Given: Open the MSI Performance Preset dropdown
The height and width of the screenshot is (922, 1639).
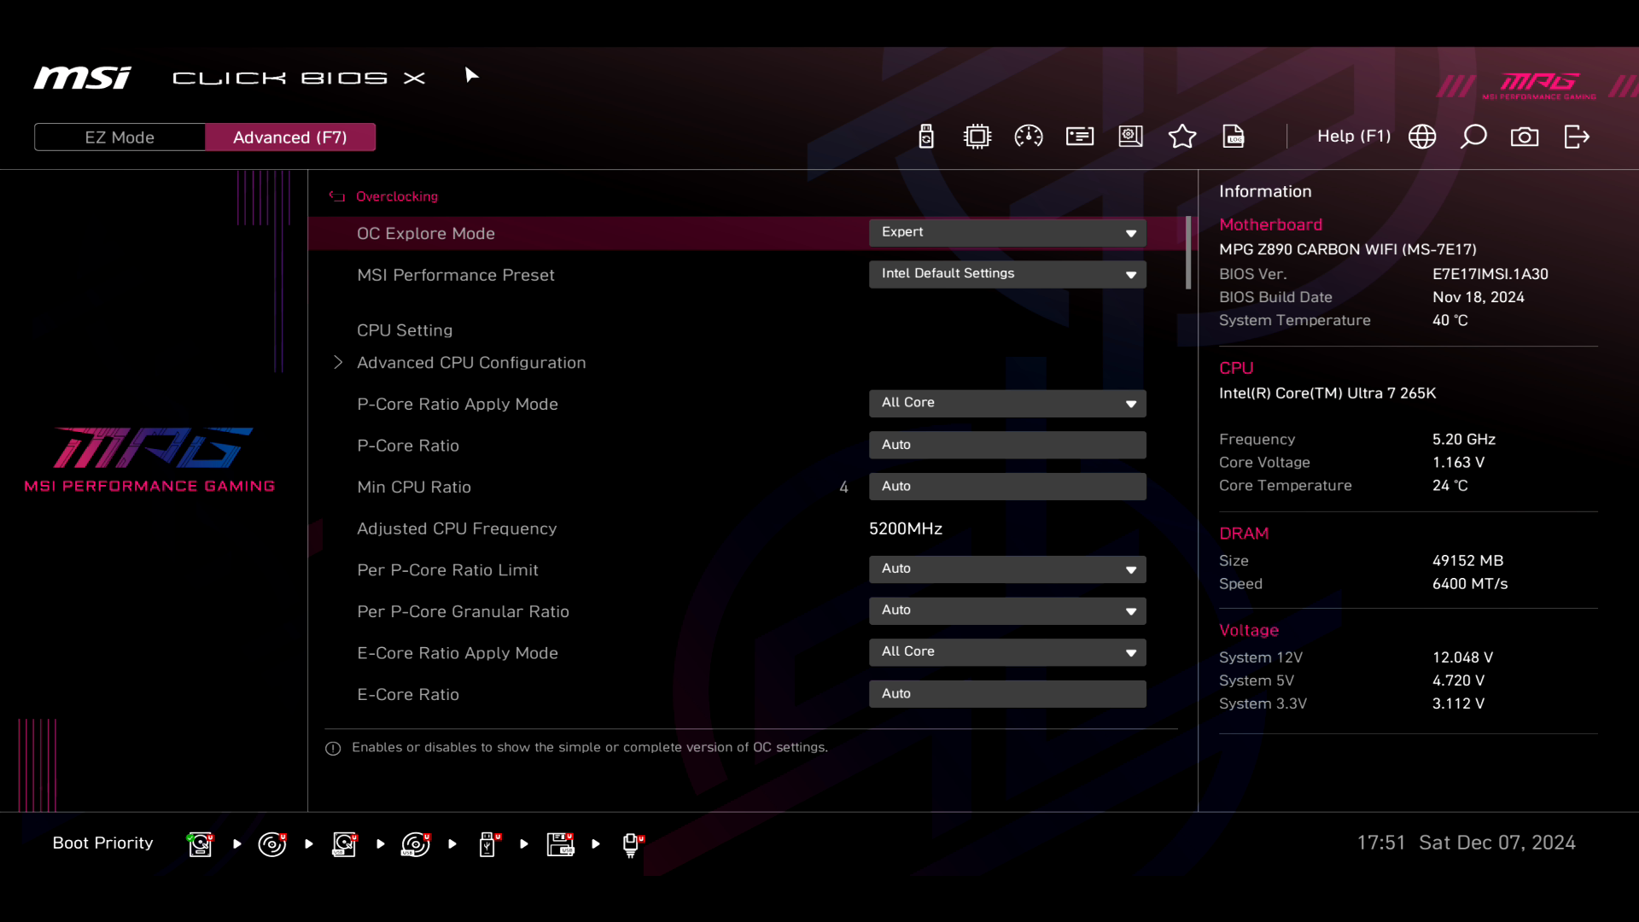Looking at the screenshot, I should pyautogui.click(x=1007, y=274).
